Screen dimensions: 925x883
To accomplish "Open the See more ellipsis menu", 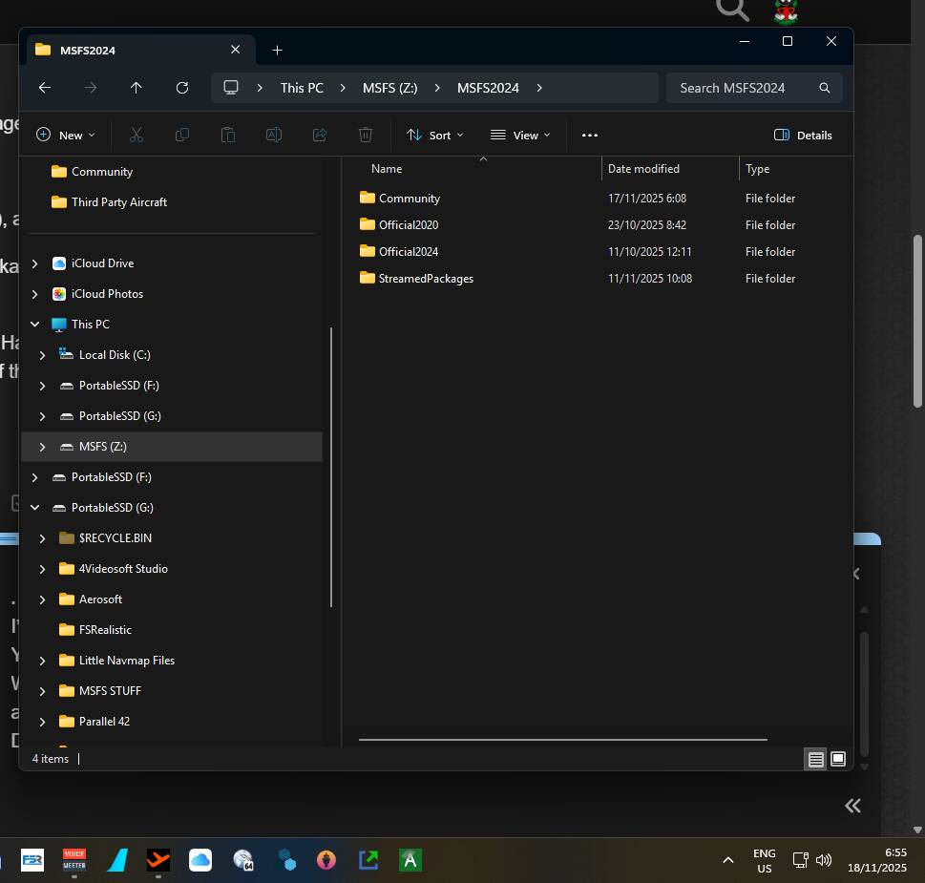I will coord(589,136).
